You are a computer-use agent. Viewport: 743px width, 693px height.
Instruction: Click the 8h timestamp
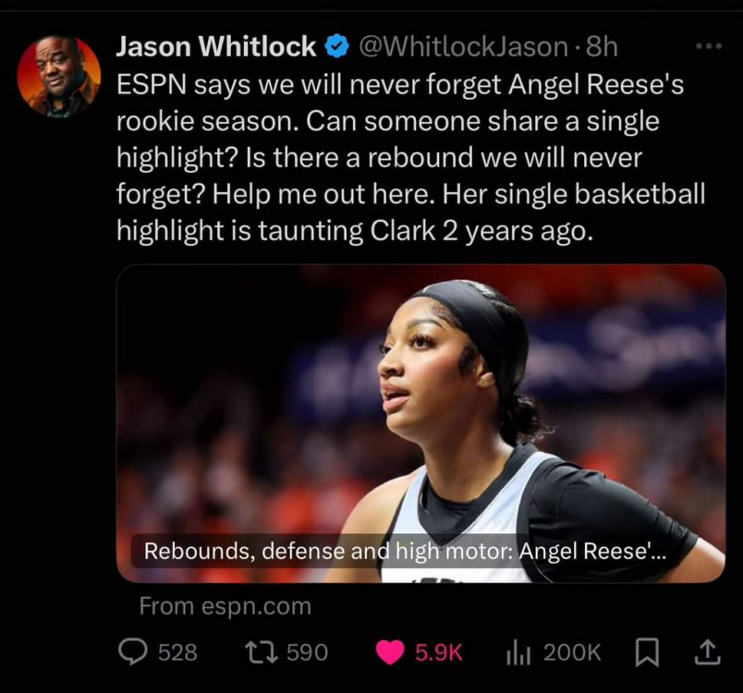(602, 46)
